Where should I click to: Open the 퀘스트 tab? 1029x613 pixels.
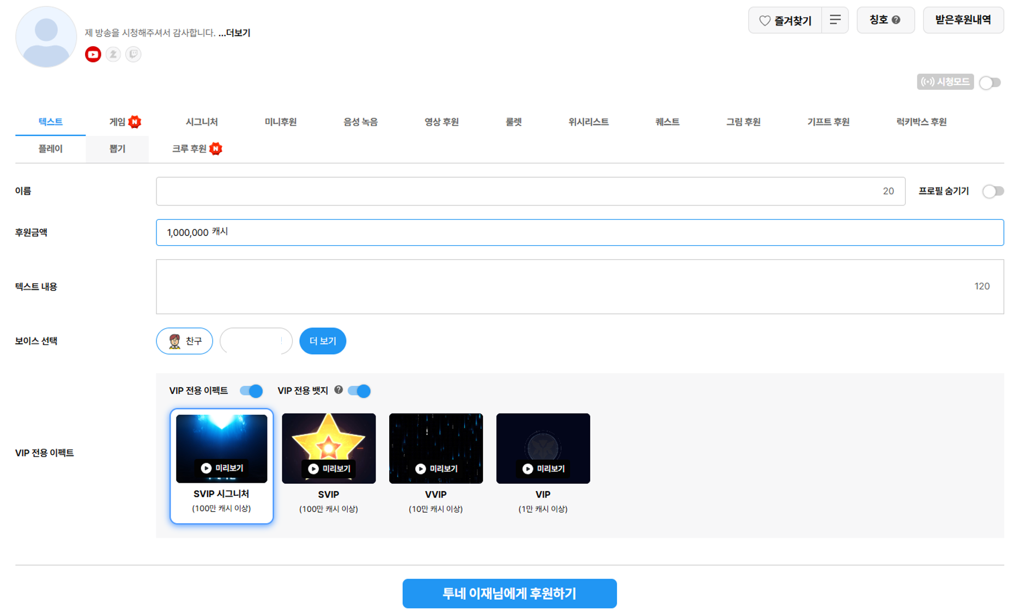pyautogui.click(x=667, y=122)
